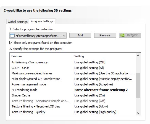The width and height of the screenshot is (150, 124).
Task: Uncheck Show only programs found on this computer
Action: (11, 43)
